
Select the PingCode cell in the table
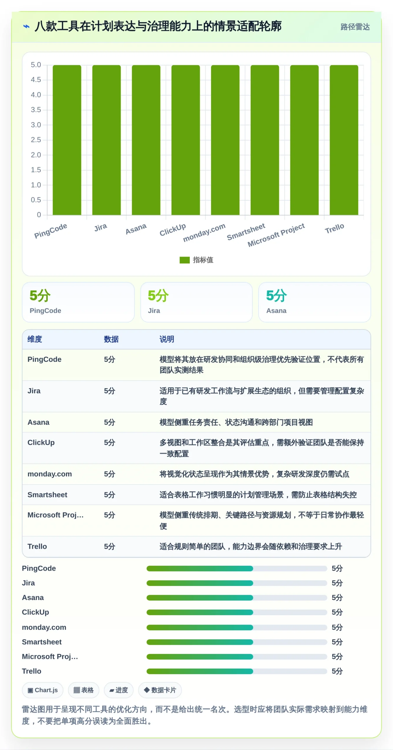45,359
